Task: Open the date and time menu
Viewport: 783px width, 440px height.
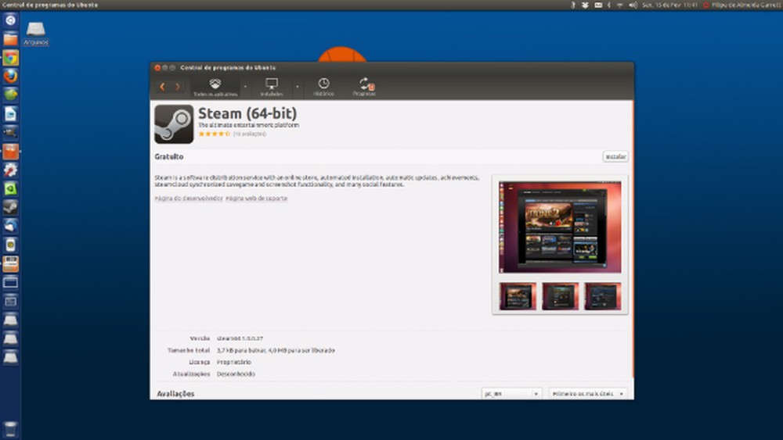Action: (x=669, y=5)
